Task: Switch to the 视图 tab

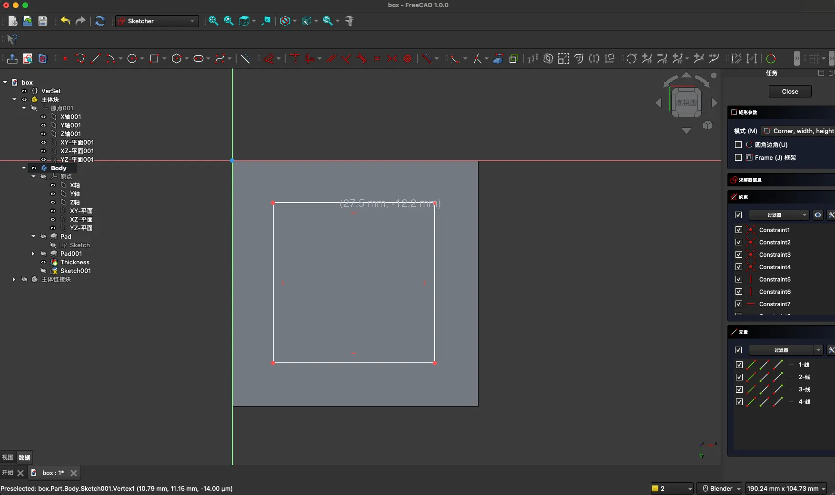Action: point(8,457)
